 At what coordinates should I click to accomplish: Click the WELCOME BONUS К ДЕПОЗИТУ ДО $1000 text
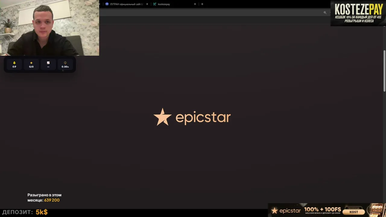pos(322,213)
